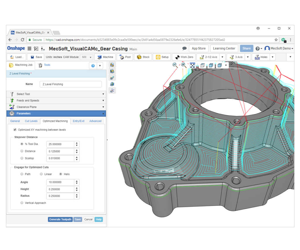Image resolution: width=300 pixels, height=250 pixels.
Task: Click the zoom out magnifier icon
Action: click(x=175, y=65)
